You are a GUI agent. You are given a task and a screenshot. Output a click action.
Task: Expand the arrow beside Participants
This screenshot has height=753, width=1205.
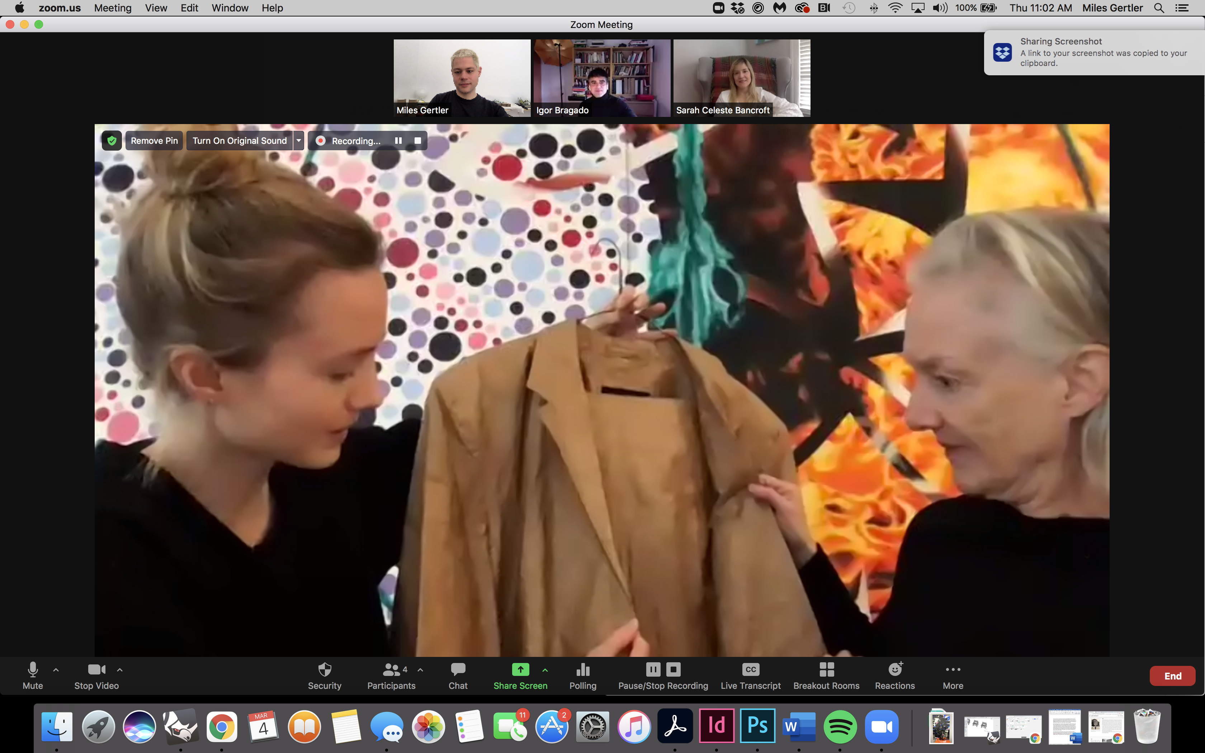pos(420,670)
